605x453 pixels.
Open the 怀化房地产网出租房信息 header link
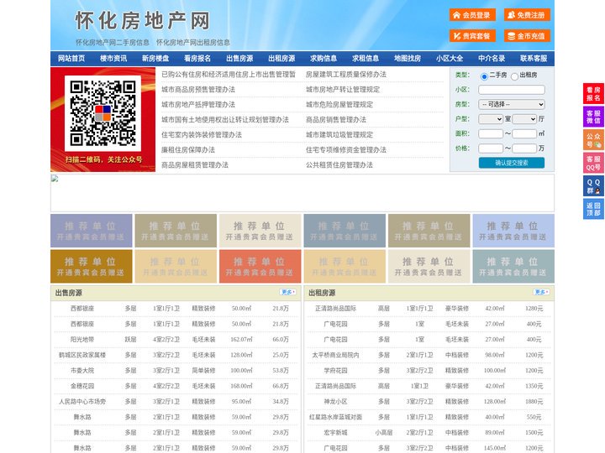193,43
